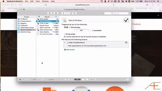Go back with the left chevron button
Viewport: 162px width, 91px height.
click(x=64, y=13)
